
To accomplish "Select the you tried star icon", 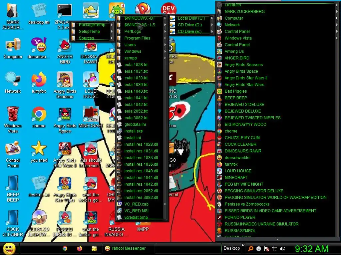I will click(39, 151).
